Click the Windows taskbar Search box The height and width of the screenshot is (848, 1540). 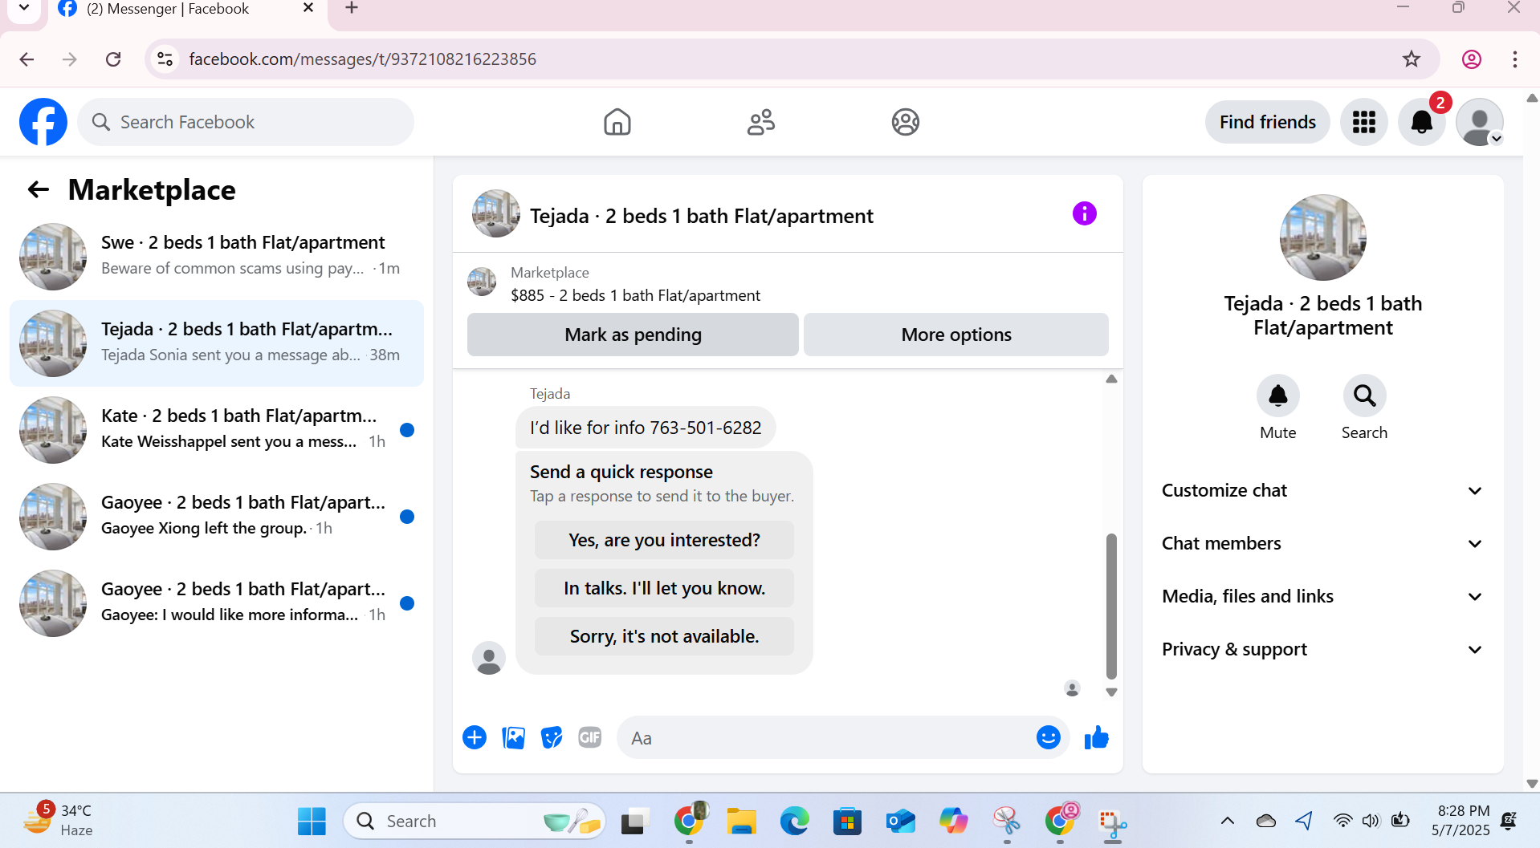point(474,821)
